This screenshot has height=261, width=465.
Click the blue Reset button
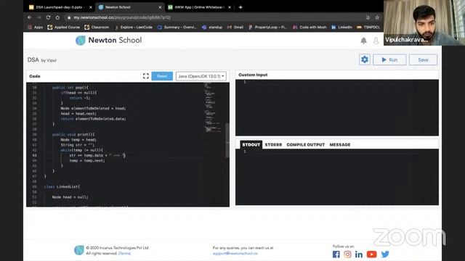coord(162,76)
